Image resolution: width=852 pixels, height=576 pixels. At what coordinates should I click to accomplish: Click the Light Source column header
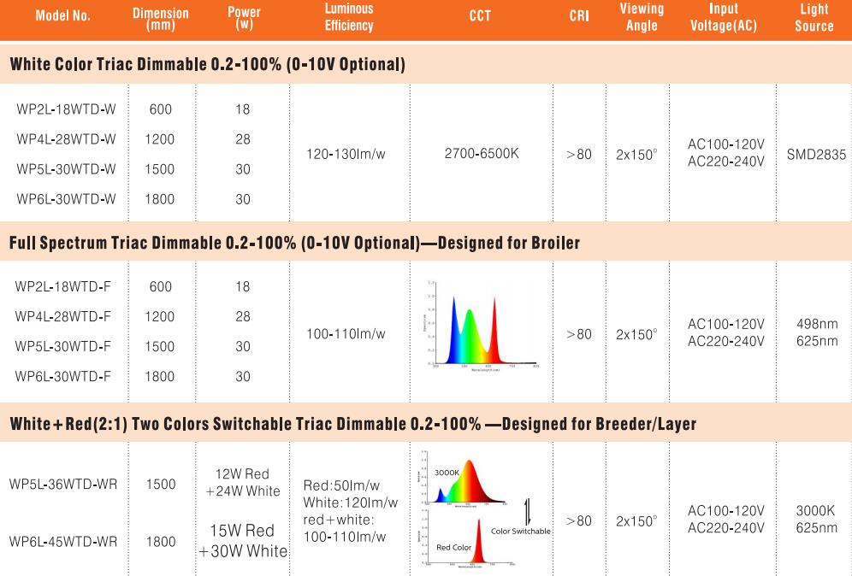tap(814, 17)
